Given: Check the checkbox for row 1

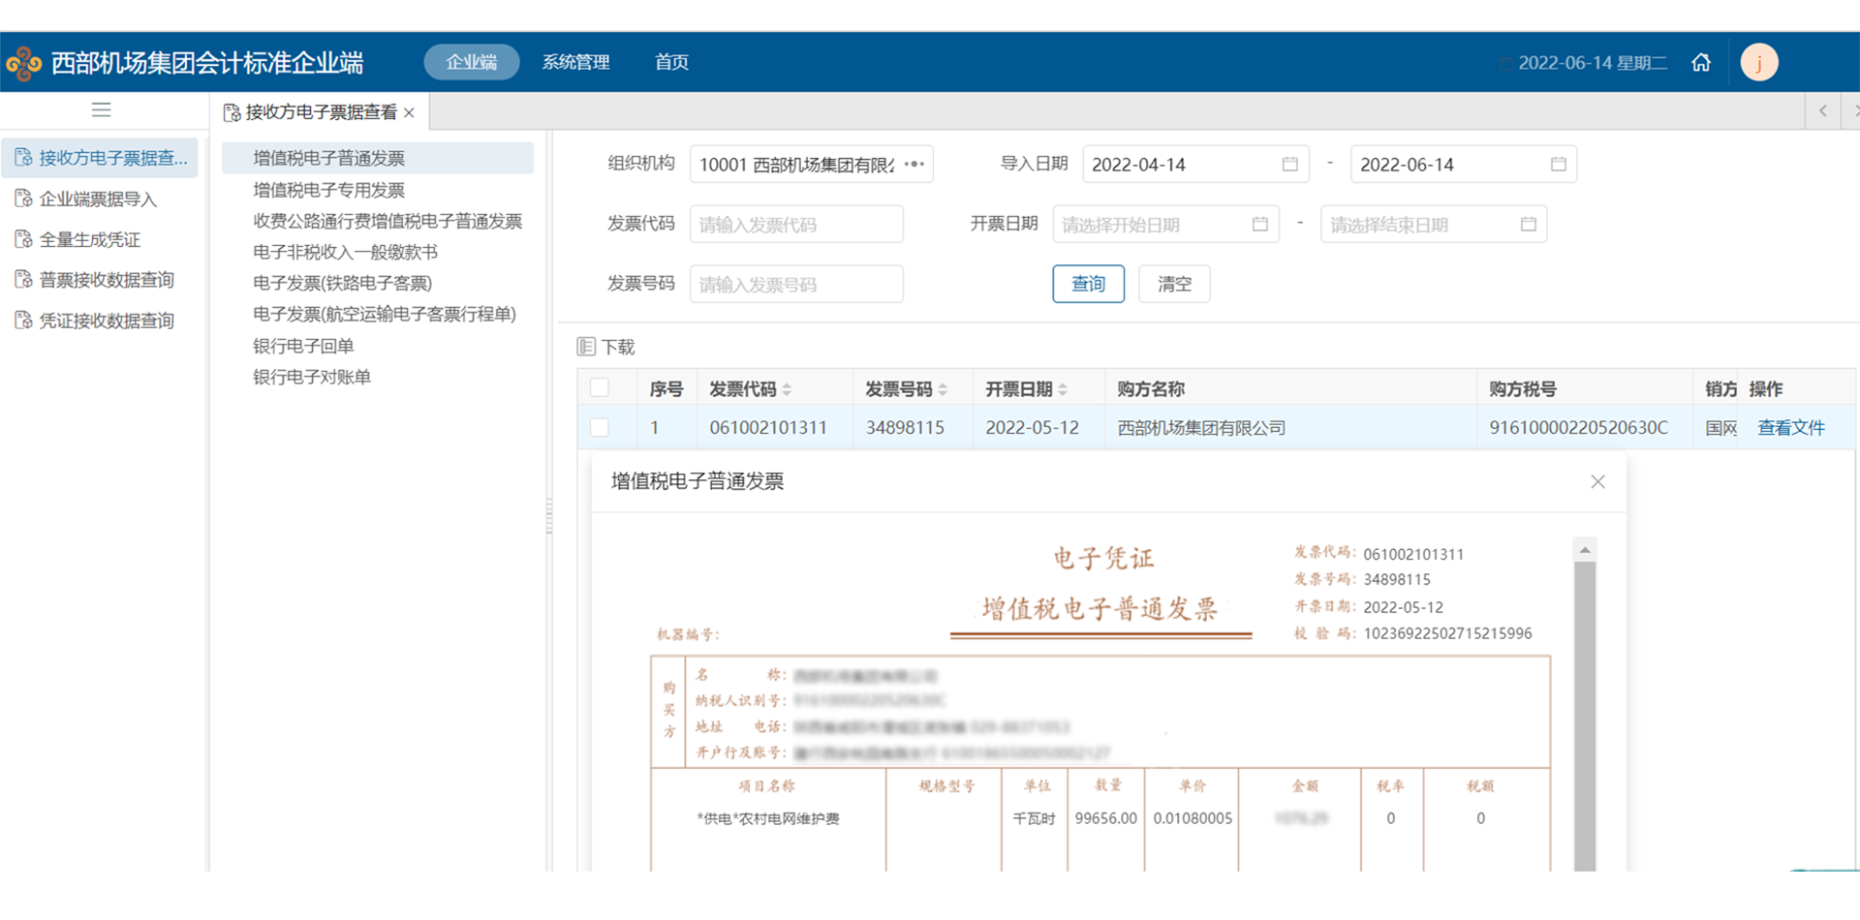Looking at the screenshot, I should (600, 428).
